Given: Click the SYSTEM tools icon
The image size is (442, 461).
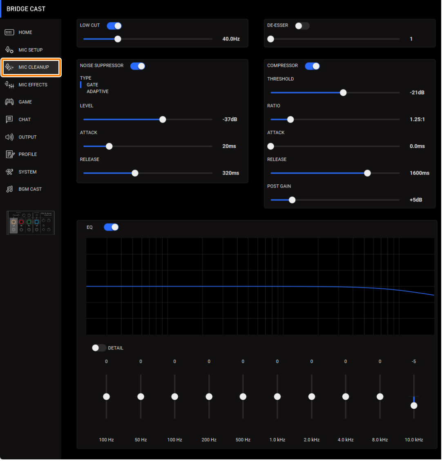Looking at the screenshot, I should pyautogui.click(x=9, y=172).
